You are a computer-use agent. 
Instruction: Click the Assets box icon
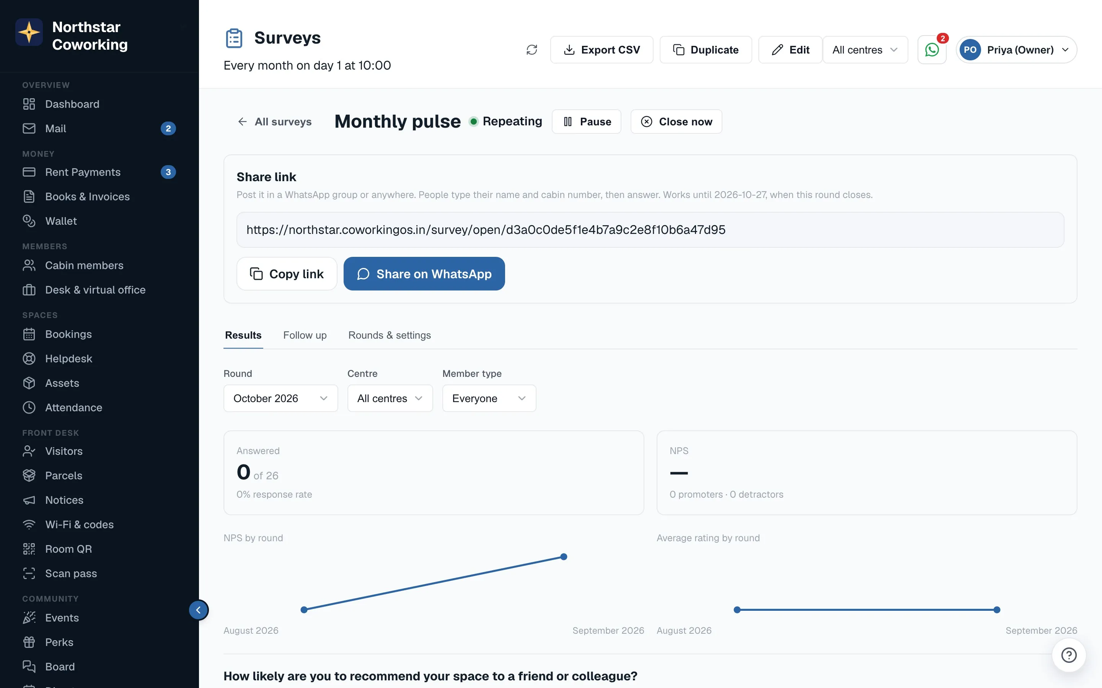click(29, 383)
